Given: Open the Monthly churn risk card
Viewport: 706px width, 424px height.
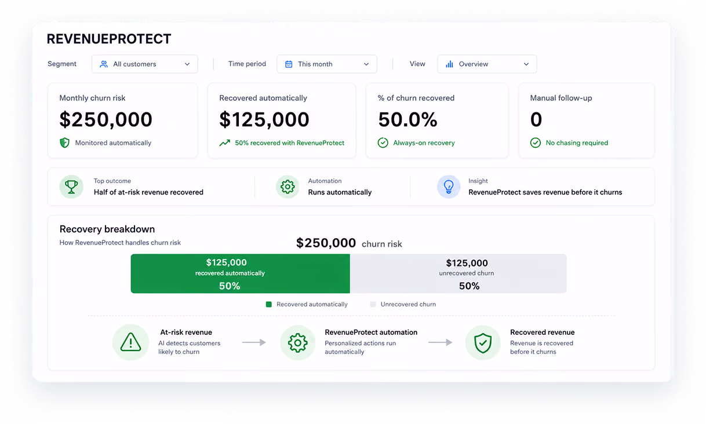Looking at the screenshot, I should pyautogui.click(x=122, y=120).
